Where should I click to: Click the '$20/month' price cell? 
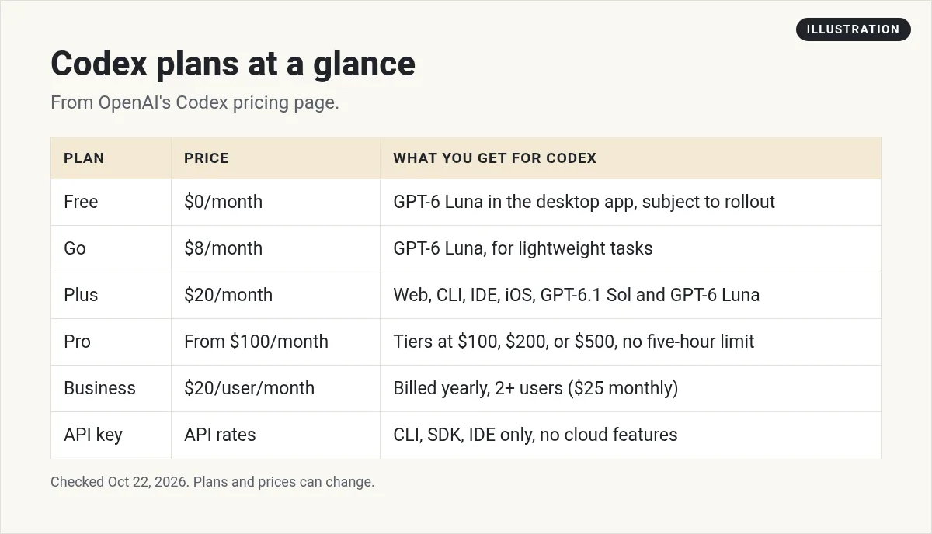pos(276,295)
